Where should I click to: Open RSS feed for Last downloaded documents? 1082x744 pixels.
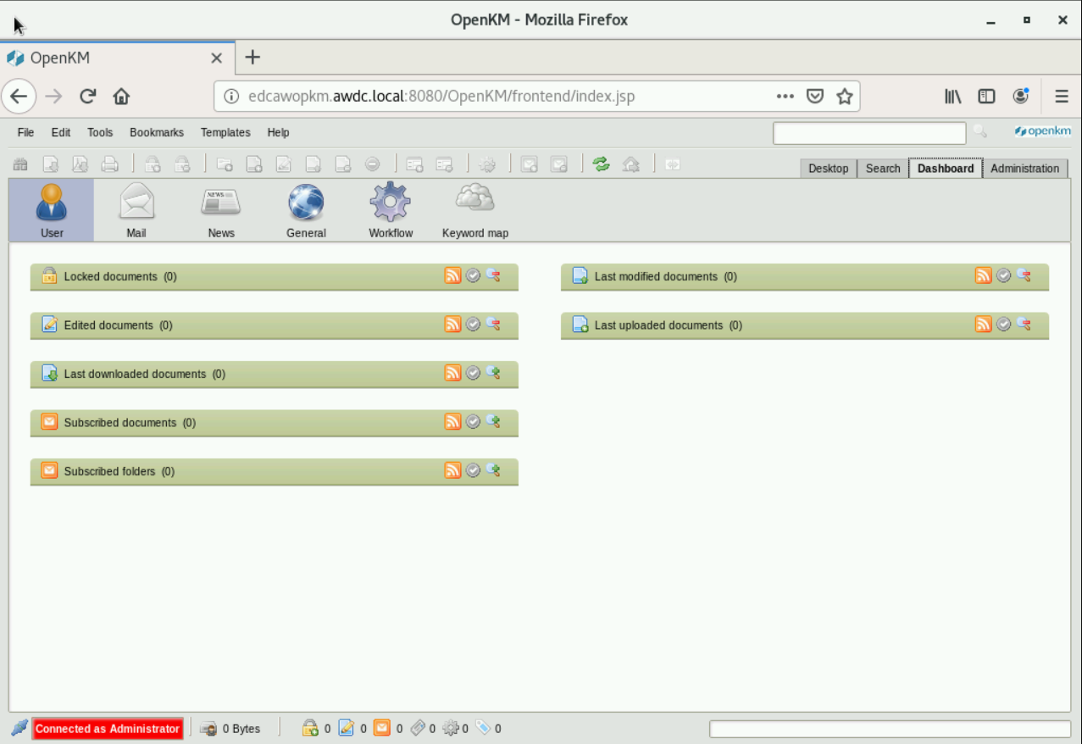pyautogui.click(x=453, y=373)
